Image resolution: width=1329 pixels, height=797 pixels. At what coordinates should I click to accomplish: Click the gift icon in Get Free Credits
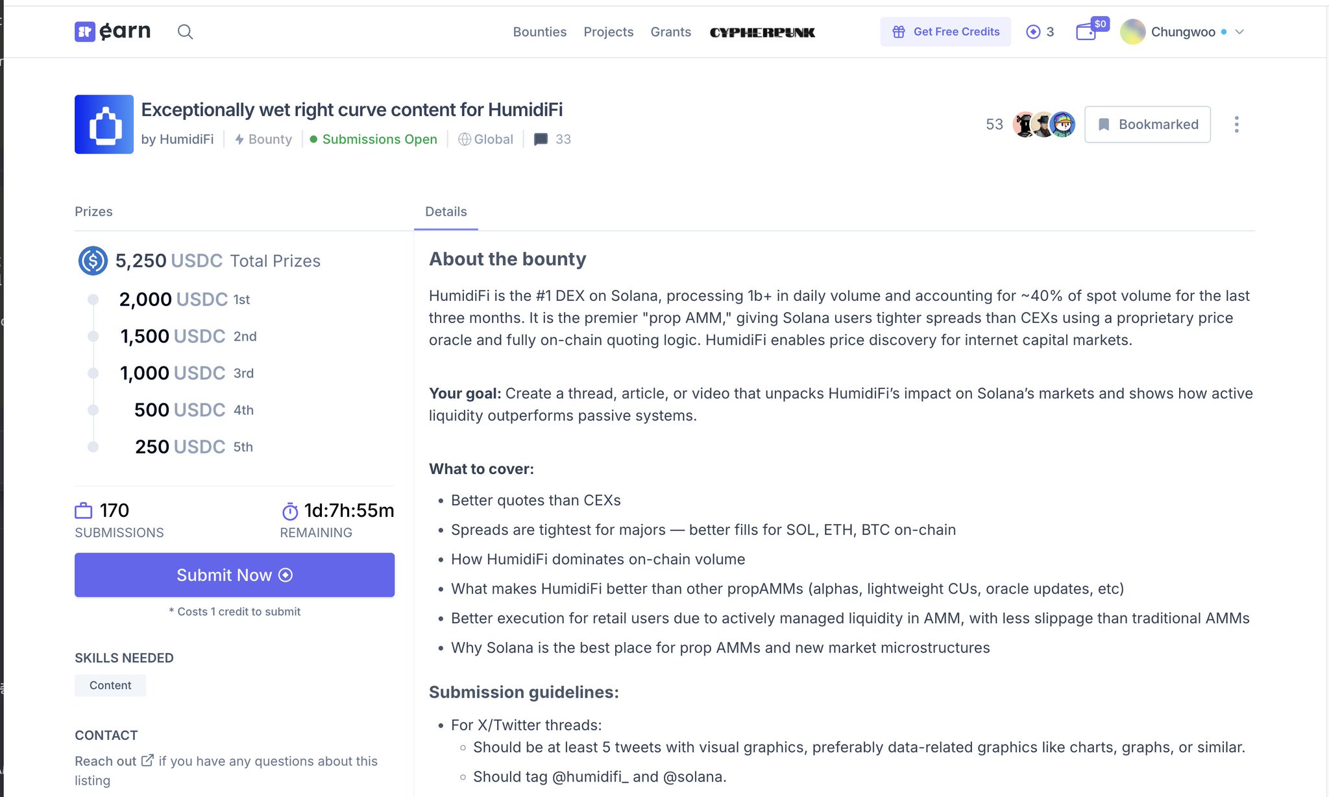pos(899,31)
